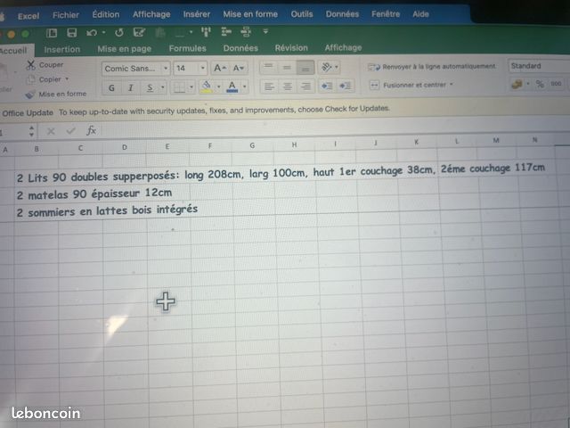Switch to the Affichage ribbon tab
This screenshot has height=428, width=570.
tap(343, 47)
